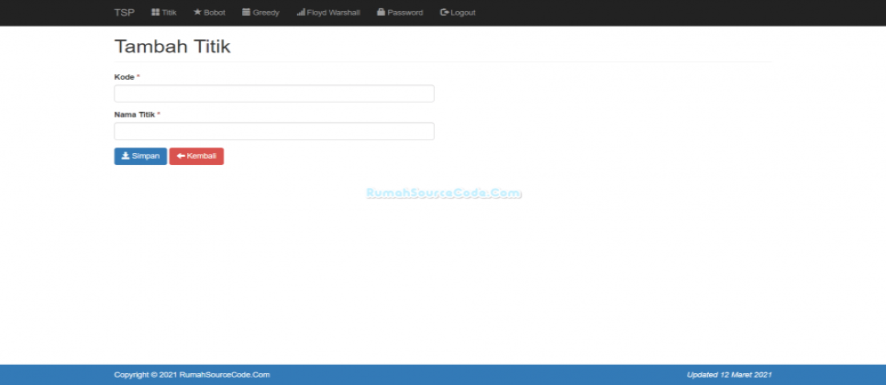Image resolution: width=886 pixels, height=385 pixels.
Task: Click the left arrow icon on Kembali
Action: [181, 156]
